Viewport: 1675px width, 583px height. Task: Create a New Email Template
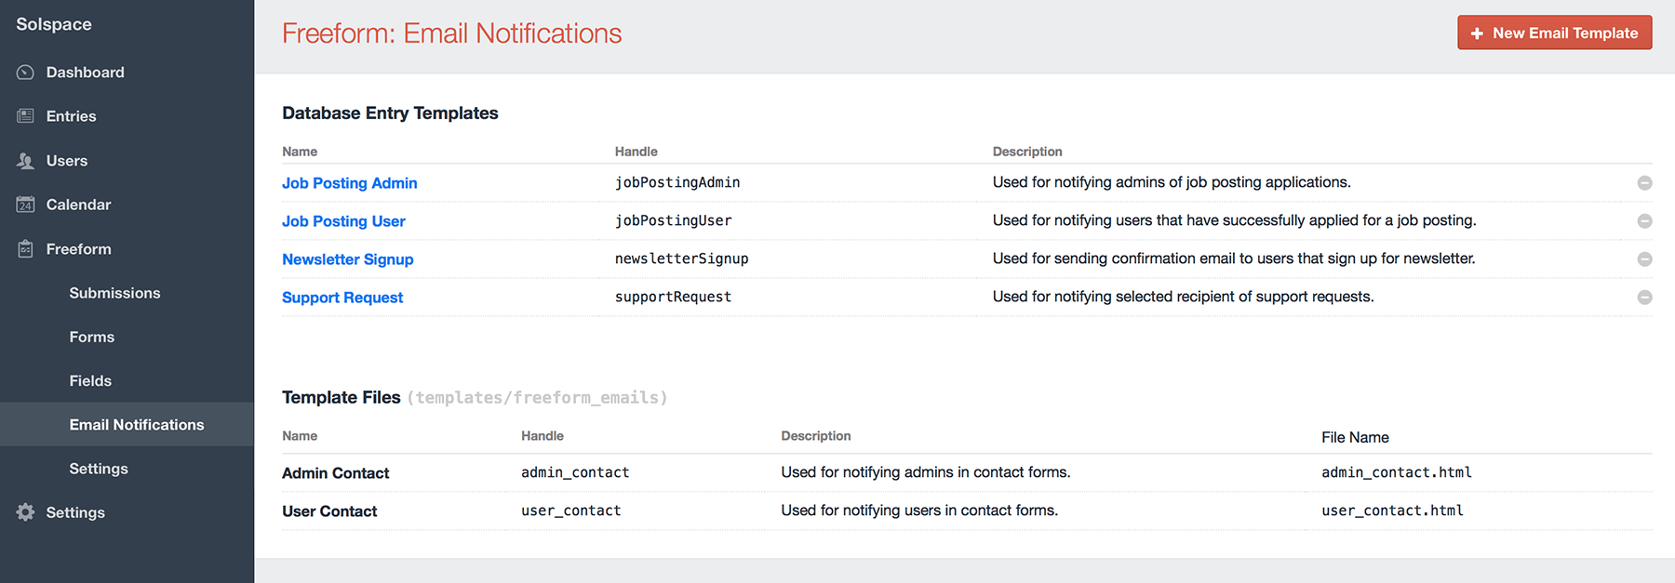1554,33
